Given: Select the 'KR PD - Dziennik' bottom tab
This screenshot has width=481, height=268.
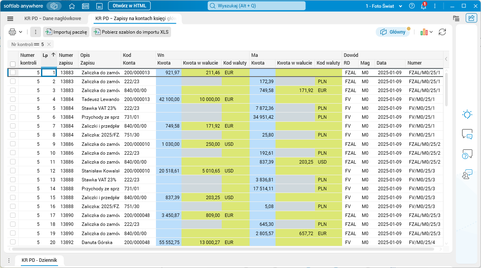Looking at the screenshot, I should point(39,260).
